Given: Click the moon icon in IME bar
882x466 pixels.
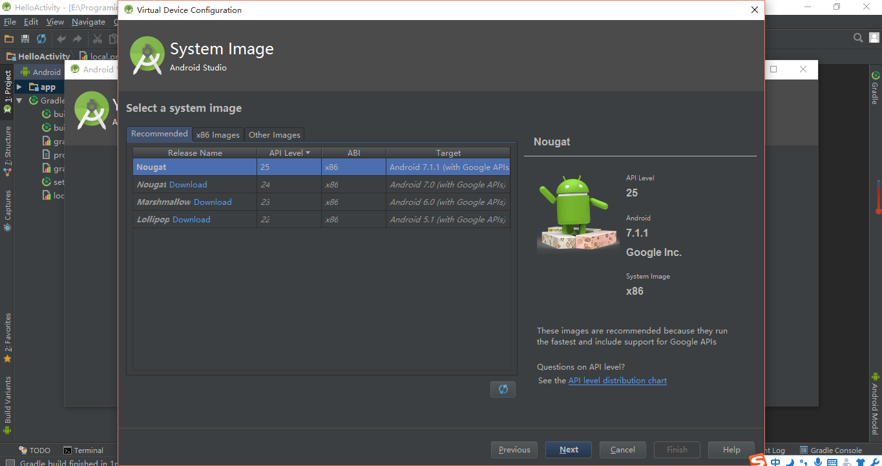Looking at the screenshot, I should point(790,461).
